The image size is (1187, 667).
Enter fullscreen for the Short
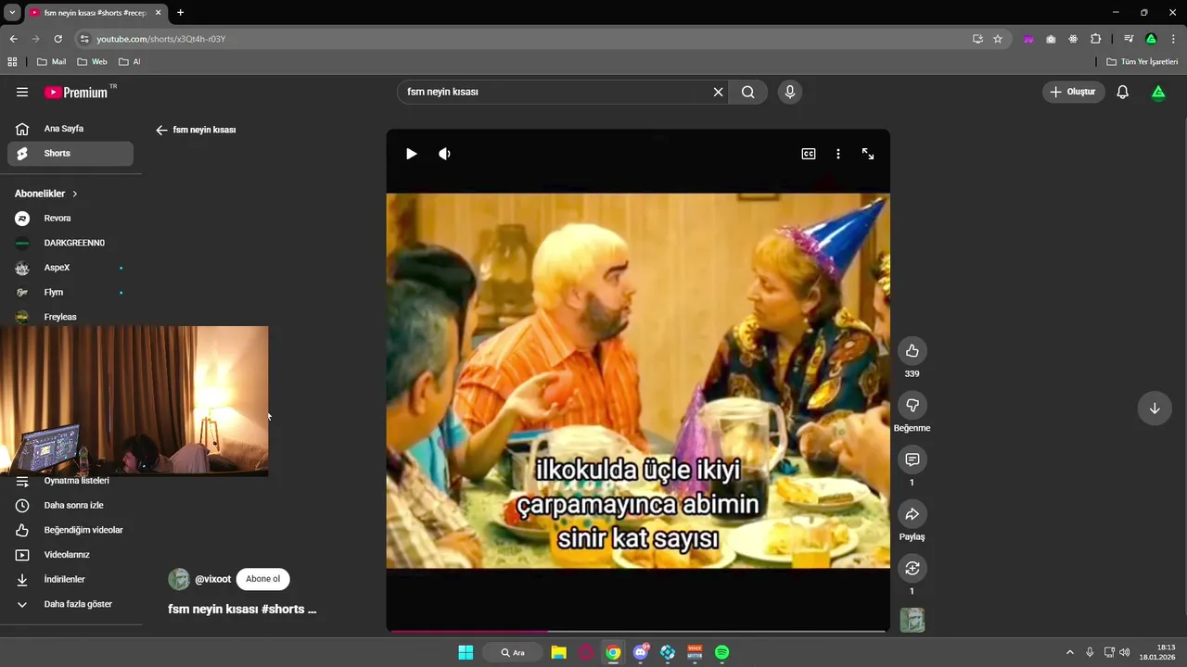pos(868,154)
